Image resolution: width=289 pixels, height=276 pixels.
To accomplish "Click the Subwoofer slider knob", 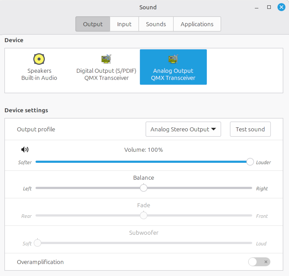I will click(37, 243).
